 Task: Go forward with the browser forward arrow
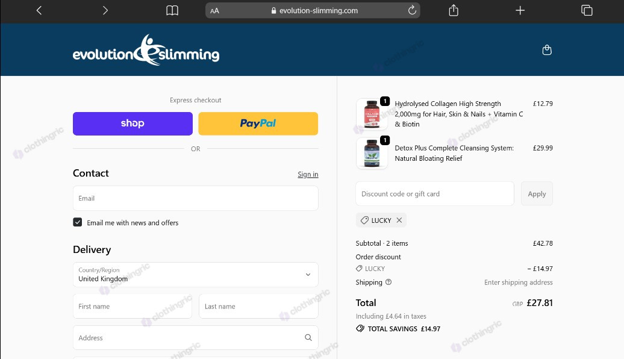coord(105,10)
